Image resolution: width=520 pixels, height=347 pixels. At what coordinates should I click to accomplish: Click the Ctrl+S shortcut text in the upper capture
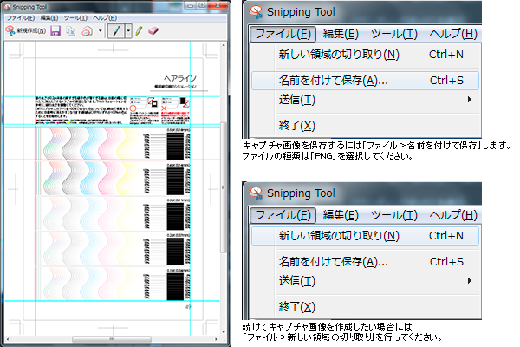point(446,81)
